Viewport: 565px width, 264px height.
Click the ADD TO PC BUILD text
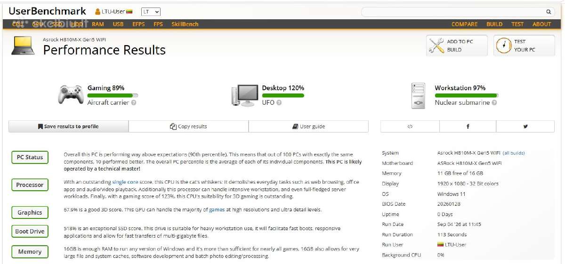click(460, 46)
